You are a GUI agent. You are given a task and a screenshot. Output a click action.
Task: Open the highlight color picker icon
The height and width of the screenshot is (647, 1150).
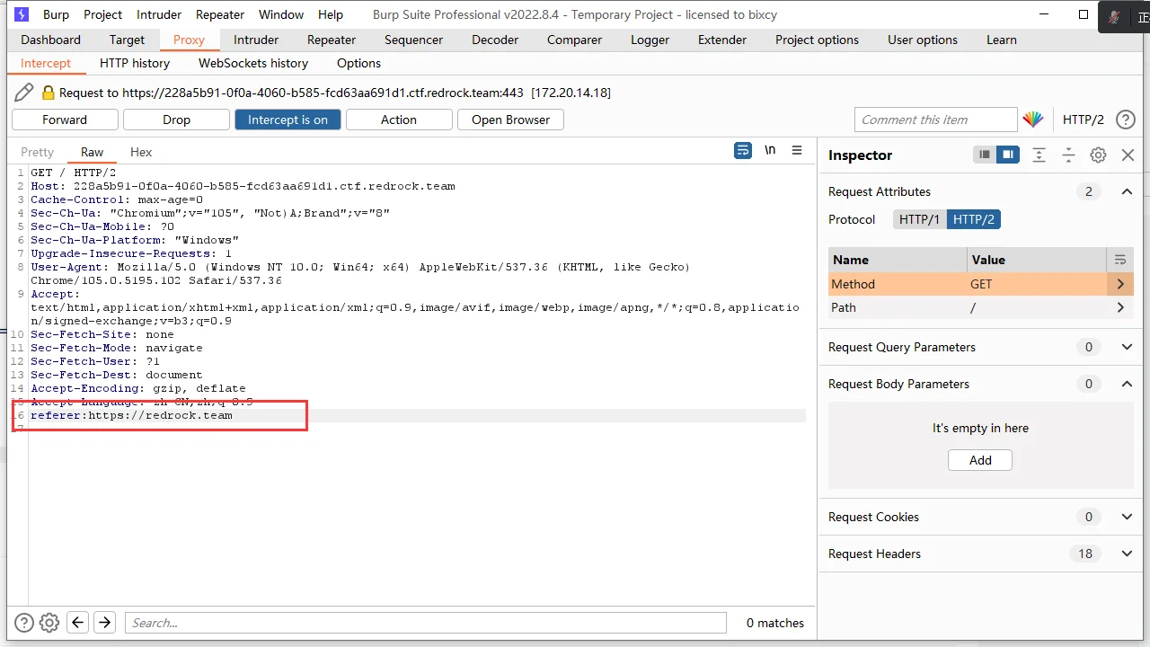click(1033, 120)
